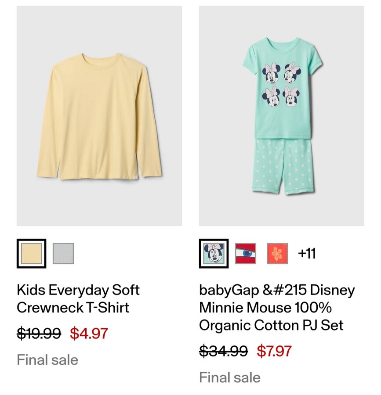The width and height of the screenshot is (381, 395).
Task: Click the crossed-out $34.99 original price
Action: coord(223,351)
